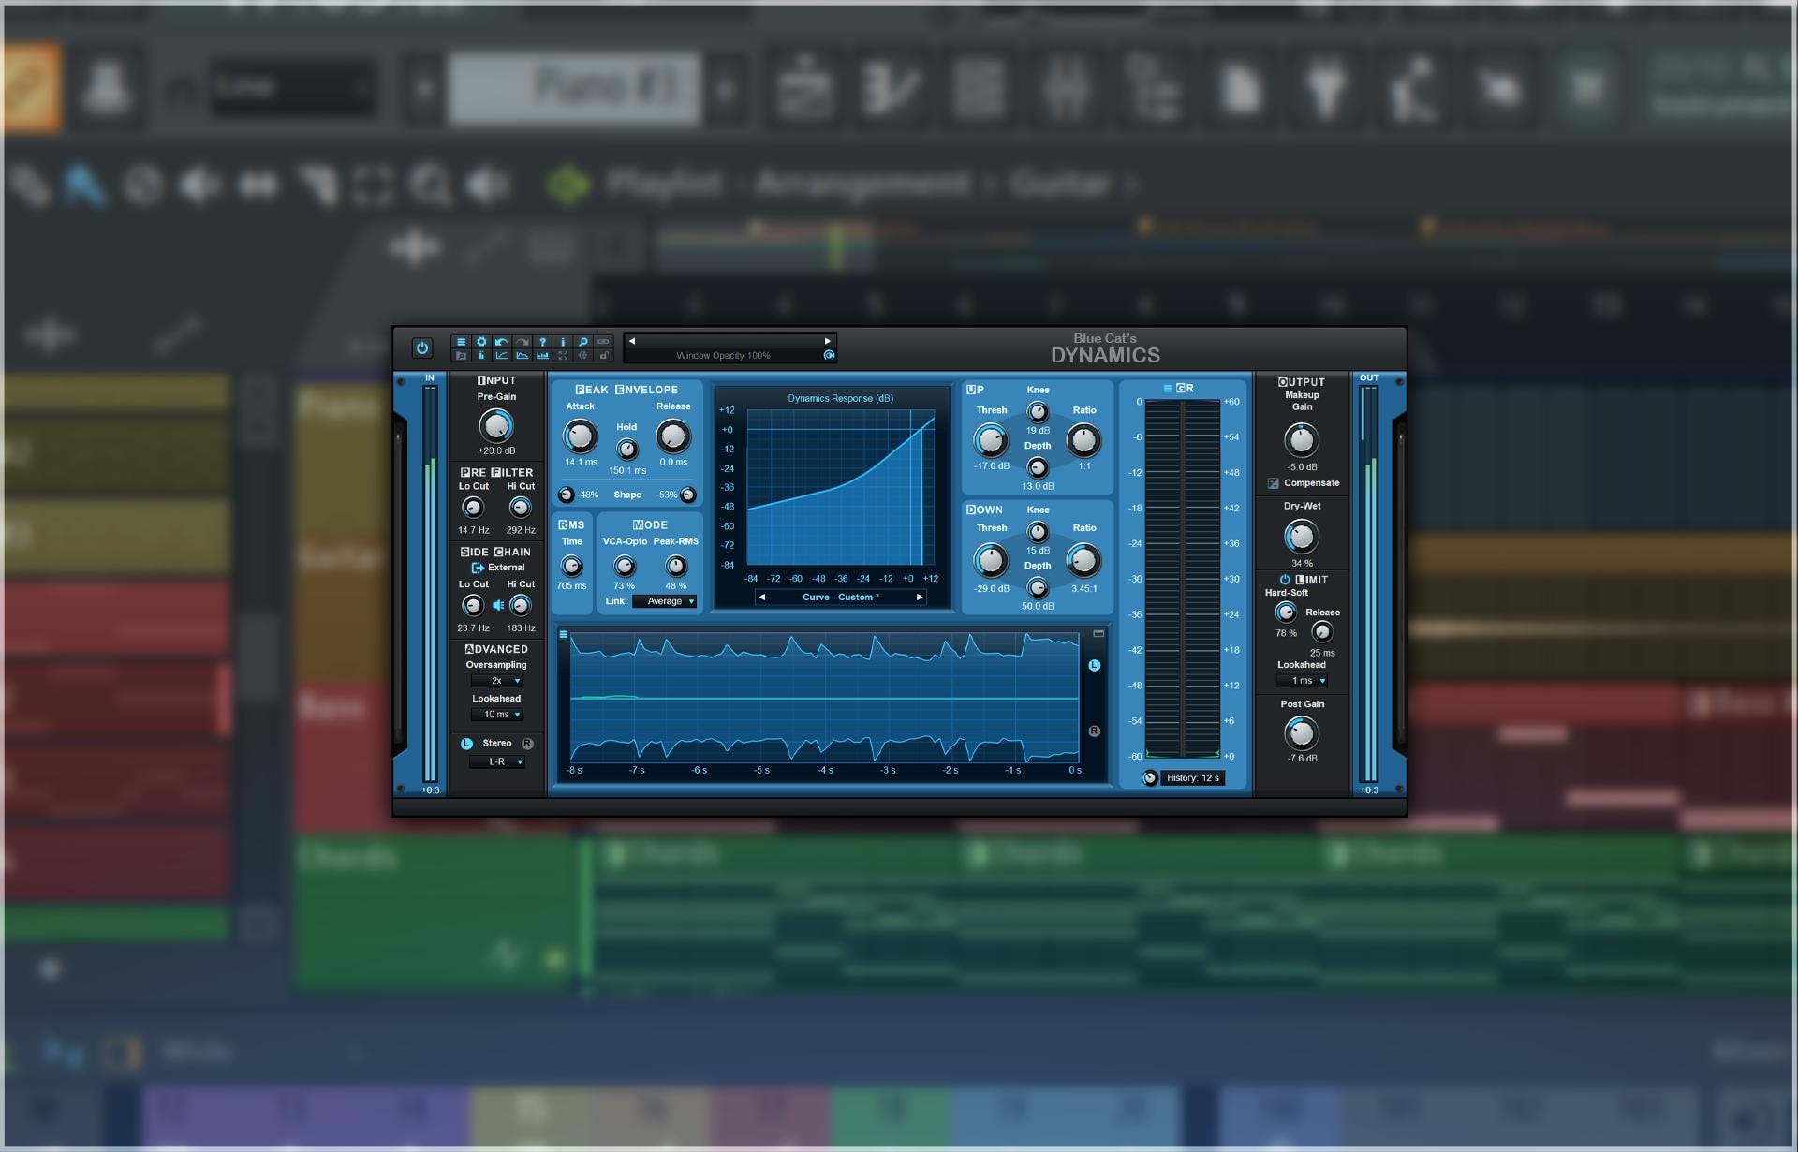This screenshot has height=1152, width=1798.
Task: Open the L-R stereo mode dropdown
Action: (496, 762)
